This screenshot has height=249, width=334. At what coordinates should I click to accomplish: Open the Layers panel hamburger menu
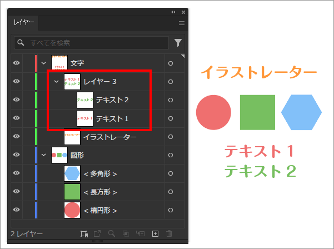click(x=182, y=23)
